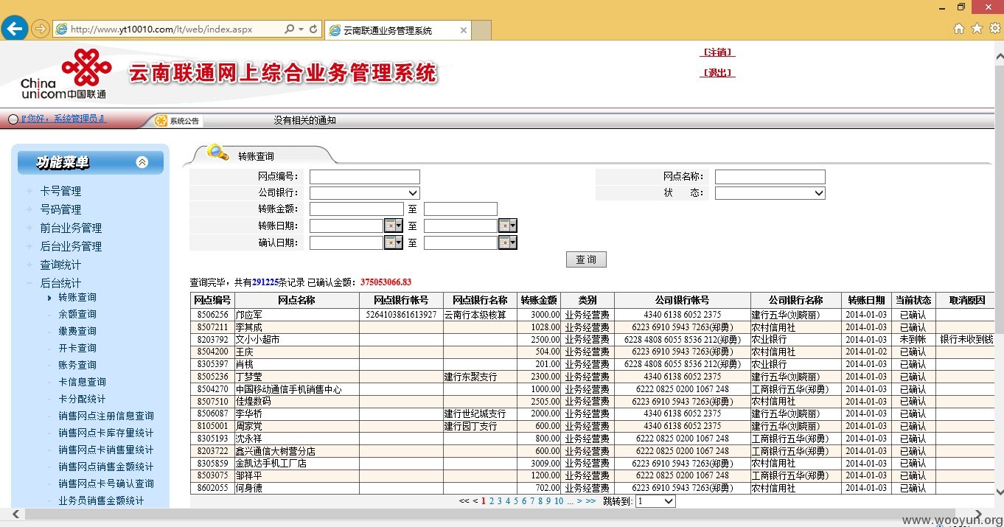The height and width of the screenshot is (527, 1004).
Task: Expand the 卡号管理 menu item
Action: 60,191
